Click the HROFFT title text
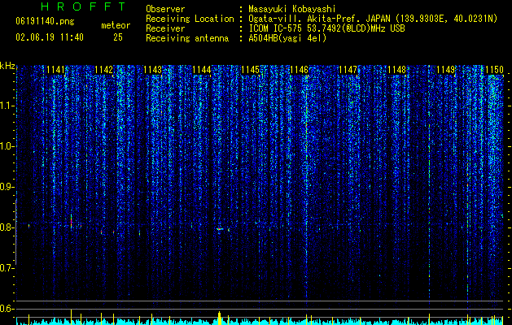This screenshot has height=325, width=512. pyautogui.click(x=84, y=6)
